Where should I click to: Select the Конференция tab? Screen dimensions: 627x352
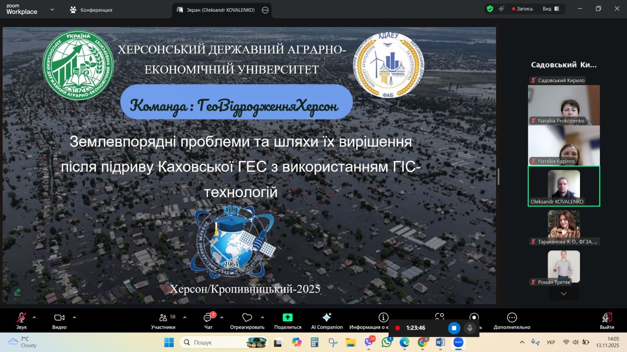tap(91, 10)
